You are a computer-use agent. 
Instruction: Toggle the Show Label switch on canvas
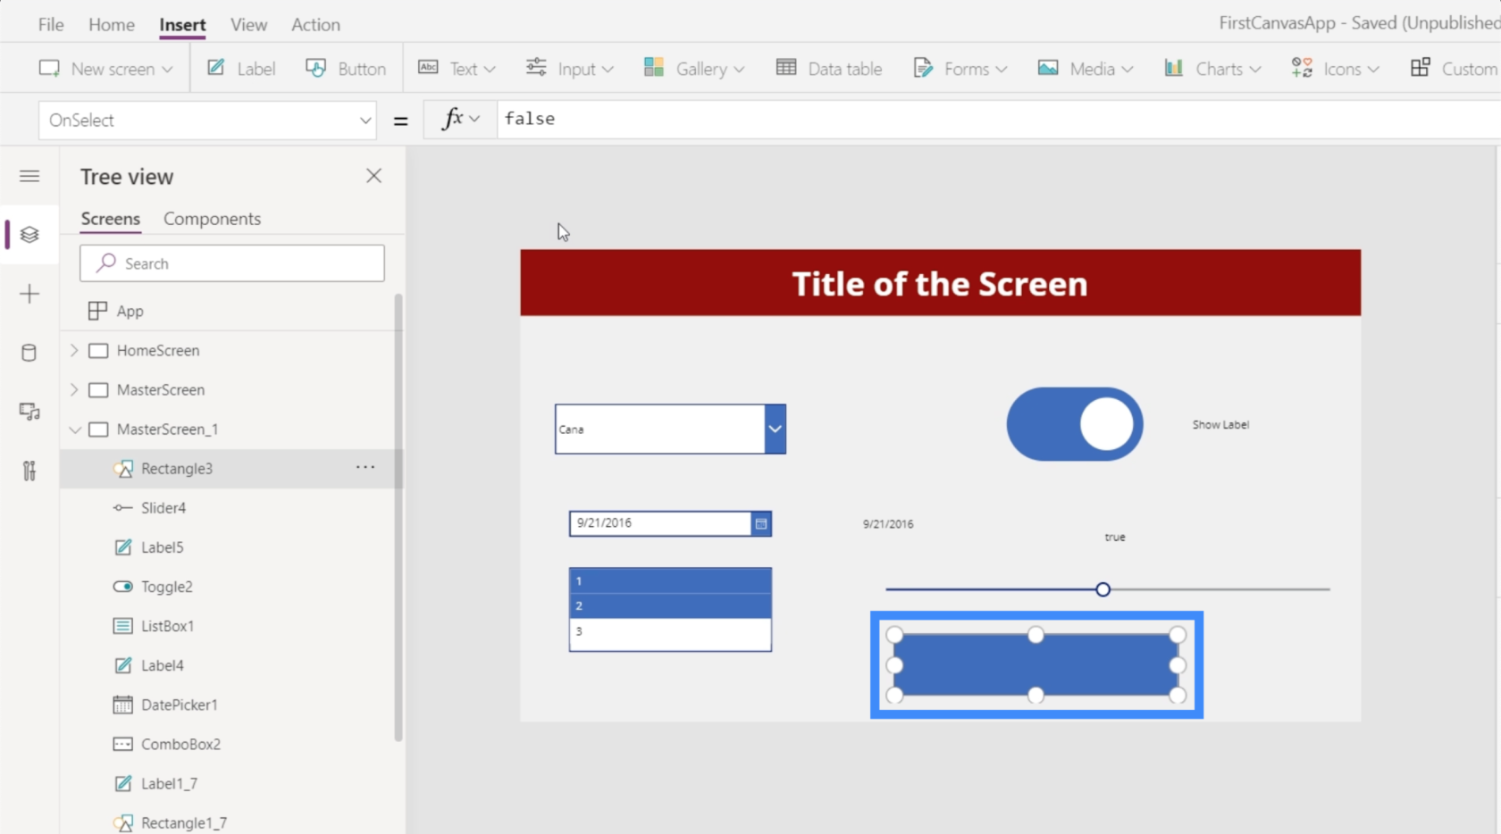(x=1074, y=424)
